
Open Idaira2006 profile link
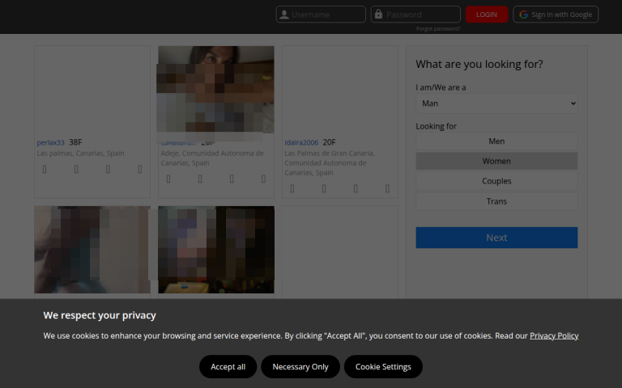pos(301,142)
